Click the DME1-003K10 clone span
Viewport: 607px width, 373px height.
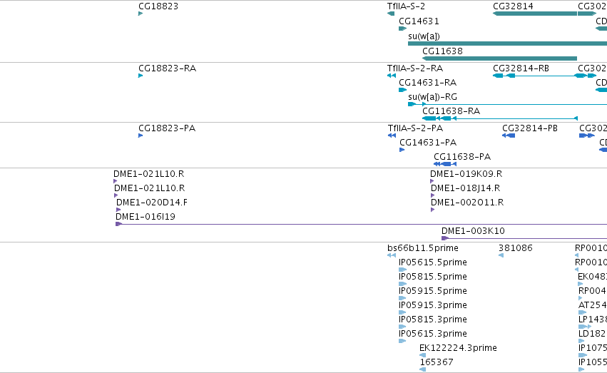click(x=524, y=238)
